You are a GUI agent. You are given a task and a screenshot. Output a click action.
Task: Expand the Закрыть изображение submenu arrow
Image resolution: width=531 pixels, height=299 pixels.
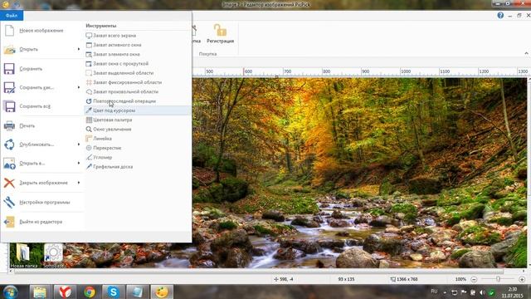79,183
